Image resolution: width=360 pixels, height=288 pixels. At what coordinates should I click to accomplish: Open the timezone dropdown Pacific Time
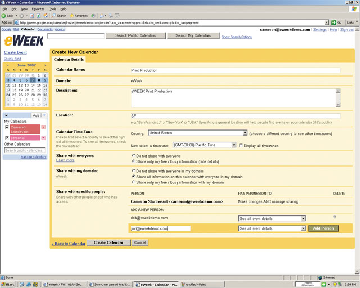pyautogui.click(x=234, y=145)
